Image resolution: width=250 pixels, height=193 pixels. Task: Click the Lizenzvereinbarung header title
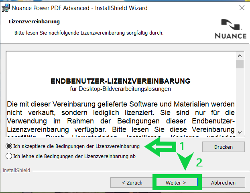pos(34,22)
